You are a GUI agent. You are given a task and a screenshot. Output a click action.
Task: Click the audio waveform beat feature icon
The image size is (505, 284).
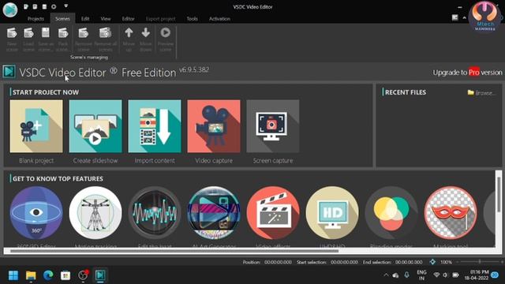point(155,212)
